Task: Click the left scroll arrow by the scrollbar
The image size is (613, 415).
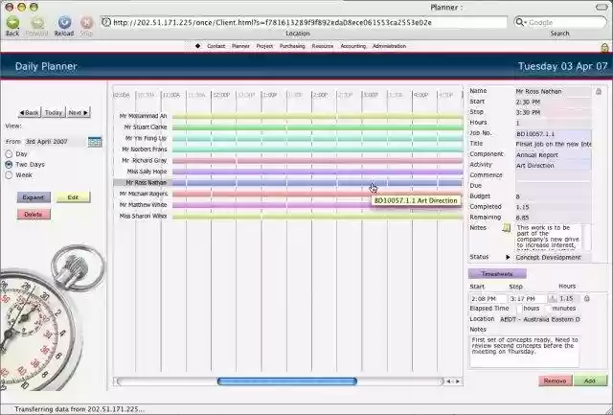Action: [449, 380]
